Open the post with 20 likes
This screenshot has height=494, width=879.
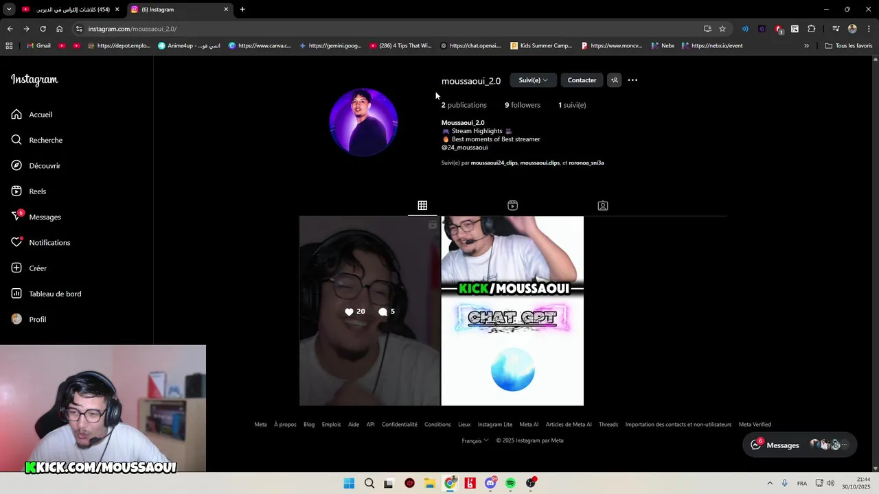click(x=369, y=311)
